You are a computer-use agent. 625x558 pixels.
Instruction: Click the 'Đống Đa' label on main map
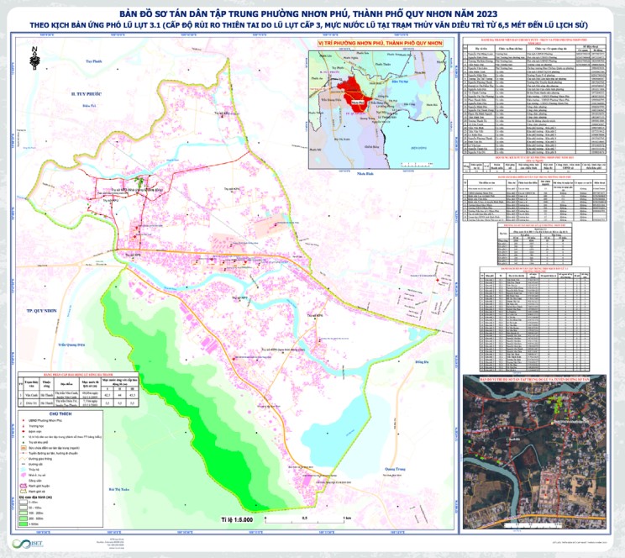point(422,362)
